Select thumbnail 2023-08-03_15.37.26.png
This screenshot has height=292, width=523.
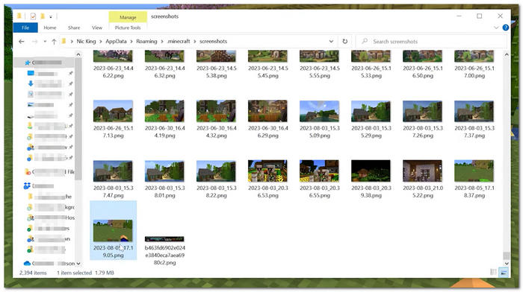423,111
